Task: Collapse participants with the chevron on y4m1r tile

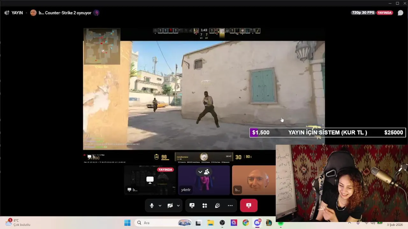Action: click(200, 172)
